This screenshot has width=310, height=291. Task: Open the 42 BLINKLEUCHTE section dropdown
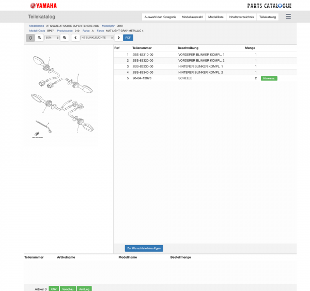pos(97,38)
